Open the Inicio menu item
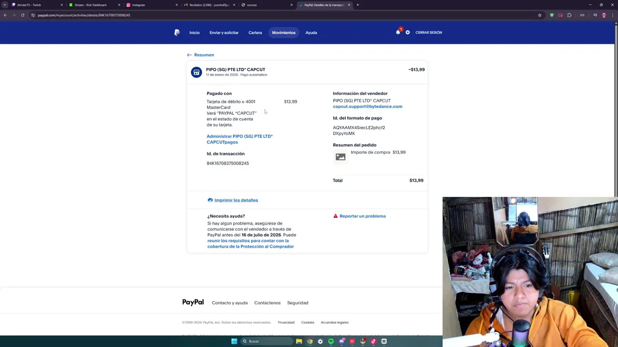 (x=195, y=33)
